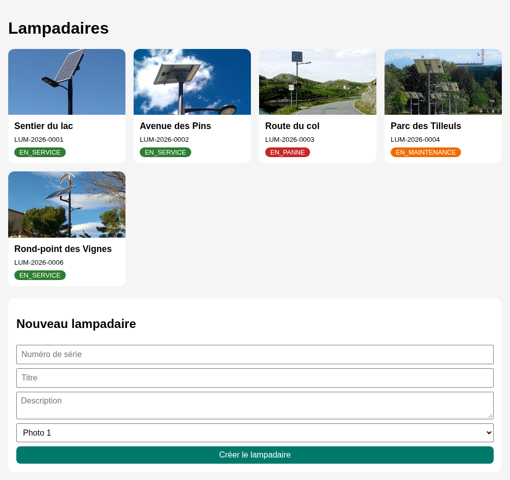Click the Sentier du lac title
The image size is (510, 480).
tap(43, 126)
